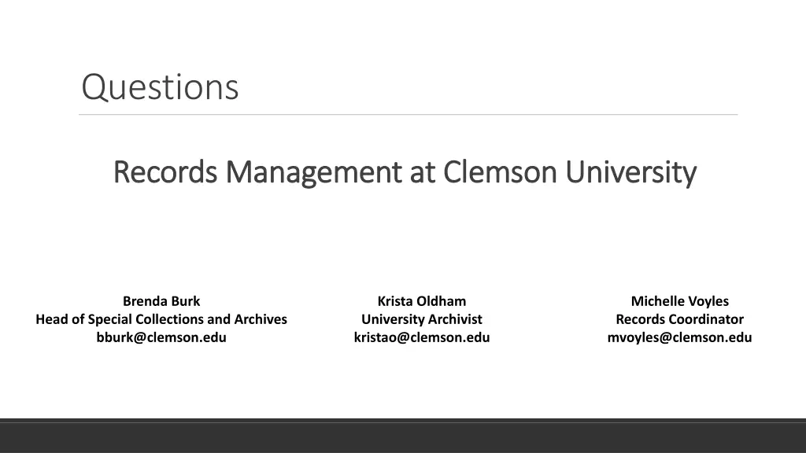Open the mvoyles@clemson.edu email link
806x453 pixels.
click(679, 337)
